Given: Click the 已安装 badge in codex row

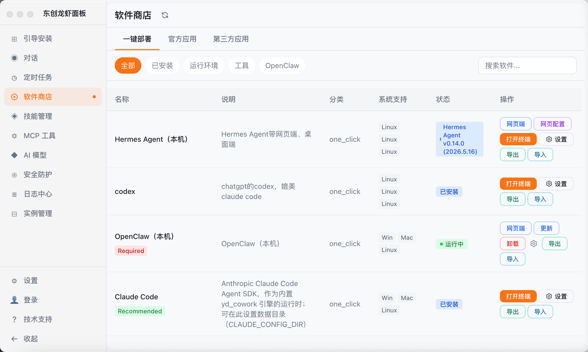Looking at the screenshot, I should pyautogui.click(x=449, y=192).
